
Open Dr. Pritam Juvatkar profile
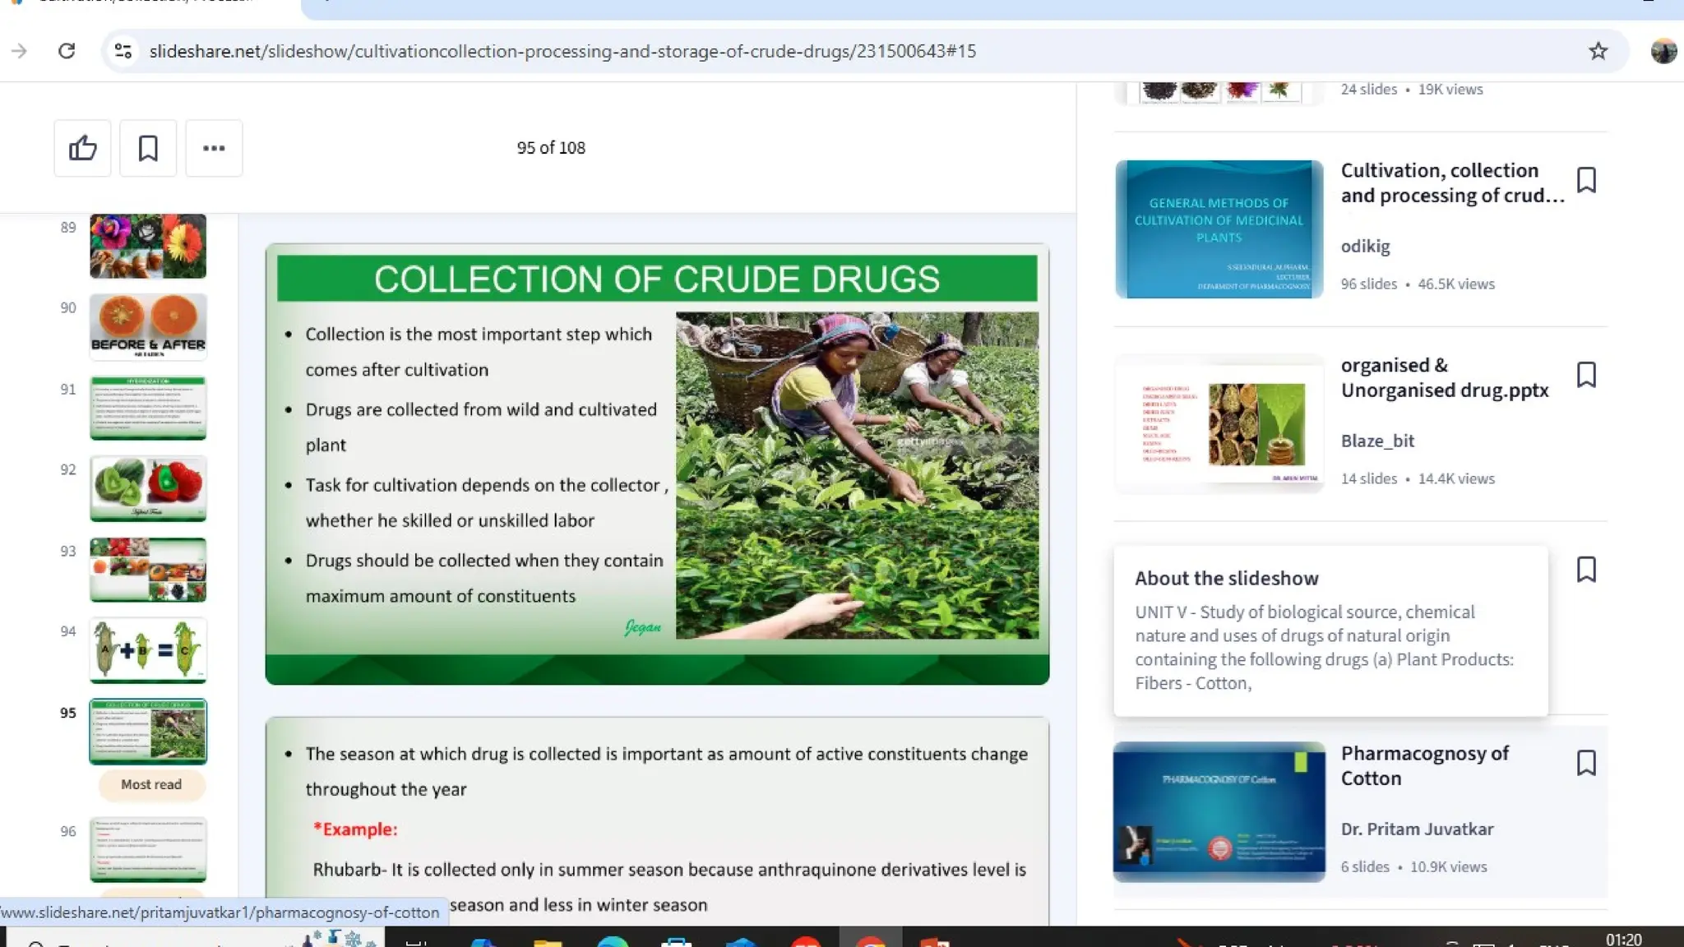(x=1417, y=829)
